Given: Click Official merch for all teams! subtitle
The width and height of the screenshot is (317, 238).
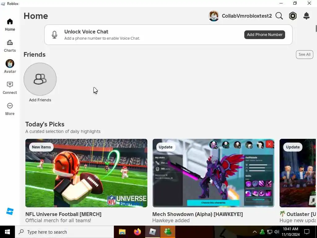Looking at the screenshot, I should pyautogui.click(x=58, y=220).
